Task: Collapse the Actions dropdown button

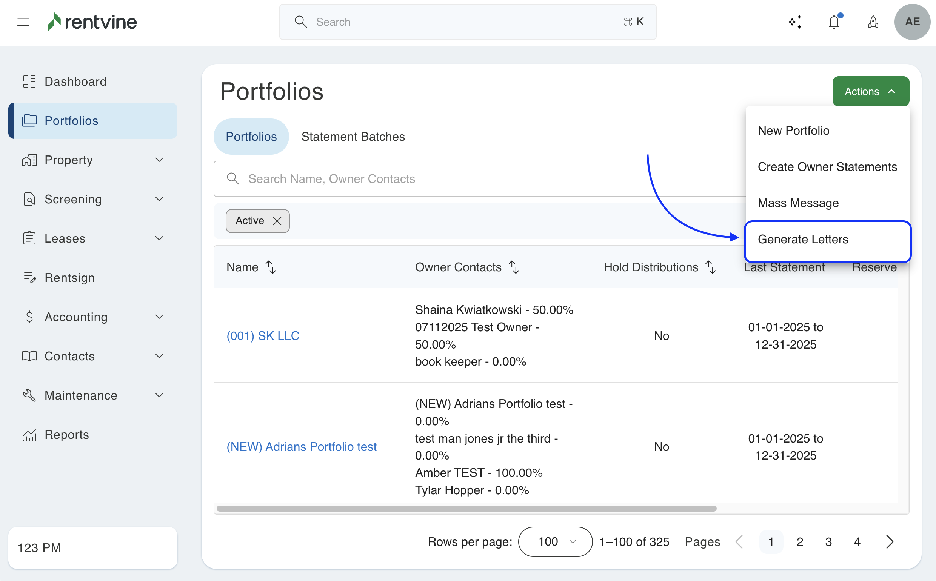Action: [x=870, y=91]
